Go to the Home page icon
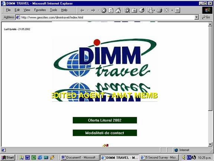Image resolution: width=214 pixels, height=161 pixels. pyautogui.click(x=118, y=10)
